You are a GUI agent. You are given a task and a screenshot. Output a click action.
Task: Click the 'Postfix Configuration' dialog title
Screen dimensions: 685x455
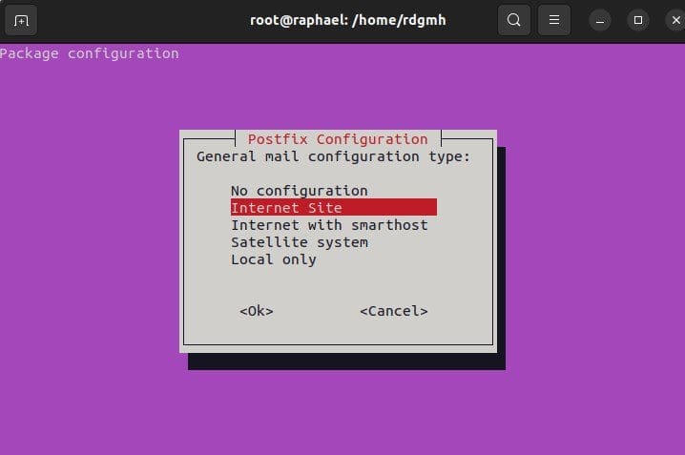click(338, 139)
